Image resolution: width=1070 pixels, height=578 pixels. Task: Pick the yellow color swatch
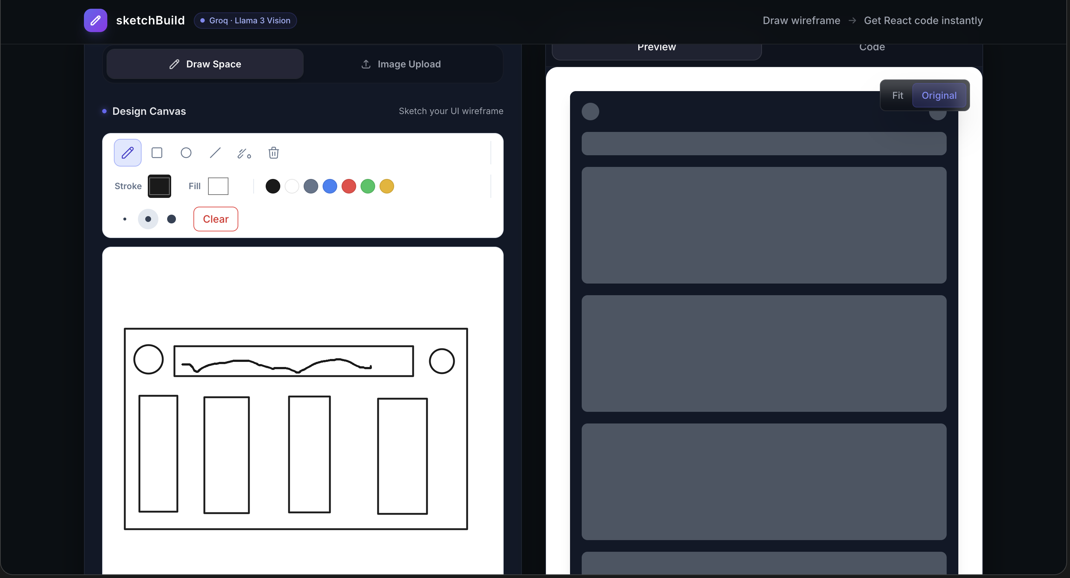pos(387,186)
